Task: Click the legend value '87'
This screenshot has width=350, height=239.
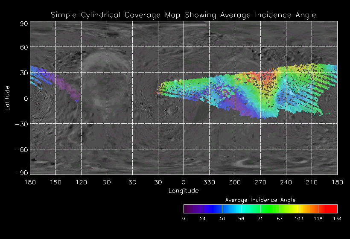Action: [280, 219]
